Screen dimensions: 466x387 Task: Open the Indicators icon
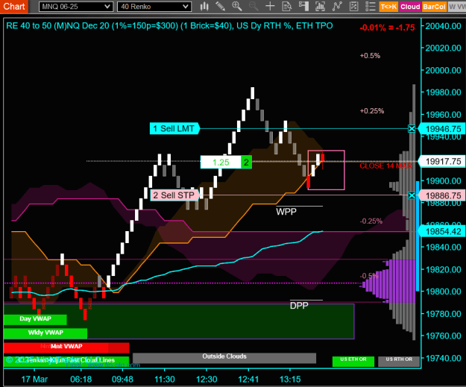click(x=320, y=6)
